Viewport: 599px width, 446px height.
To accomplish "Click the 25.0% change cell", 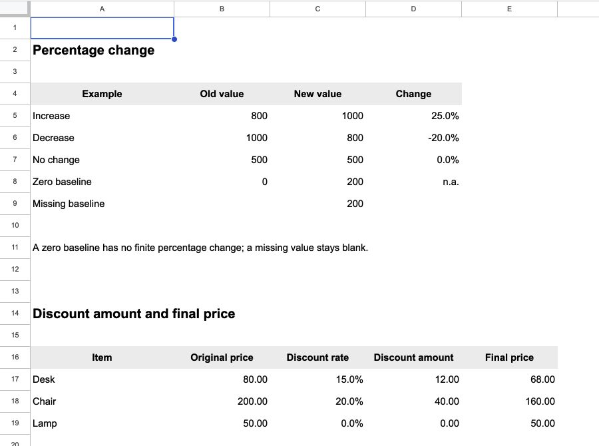I will pos(414,116).
